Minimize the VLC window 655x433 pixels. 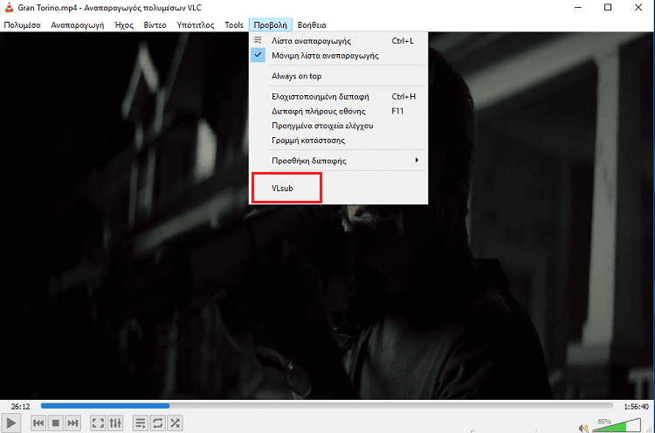[x=578, y=7]
